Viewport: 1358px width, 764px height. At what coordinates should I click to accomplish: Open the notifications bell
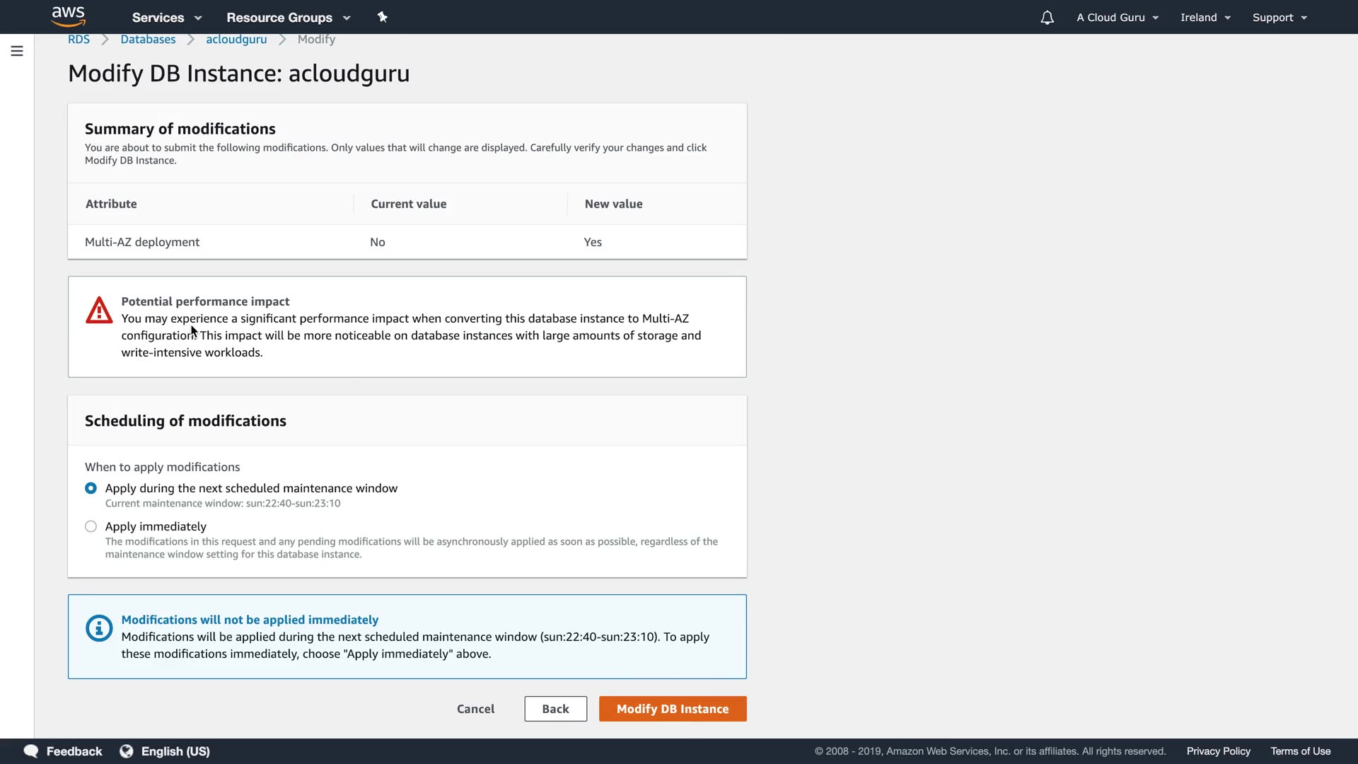point(1047,18)
